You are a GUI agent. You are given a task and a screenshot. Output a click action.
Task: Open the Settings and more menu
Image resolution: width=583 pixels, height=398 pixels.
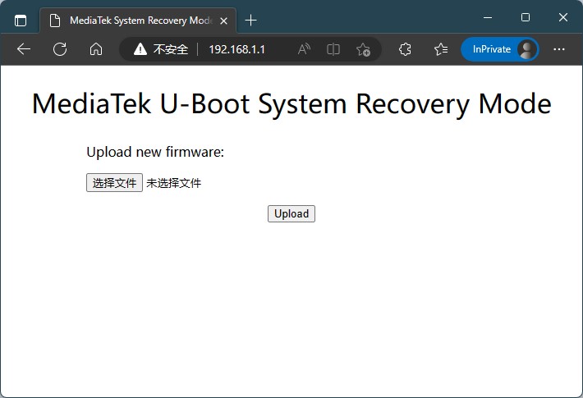click(x=559, y=49)
